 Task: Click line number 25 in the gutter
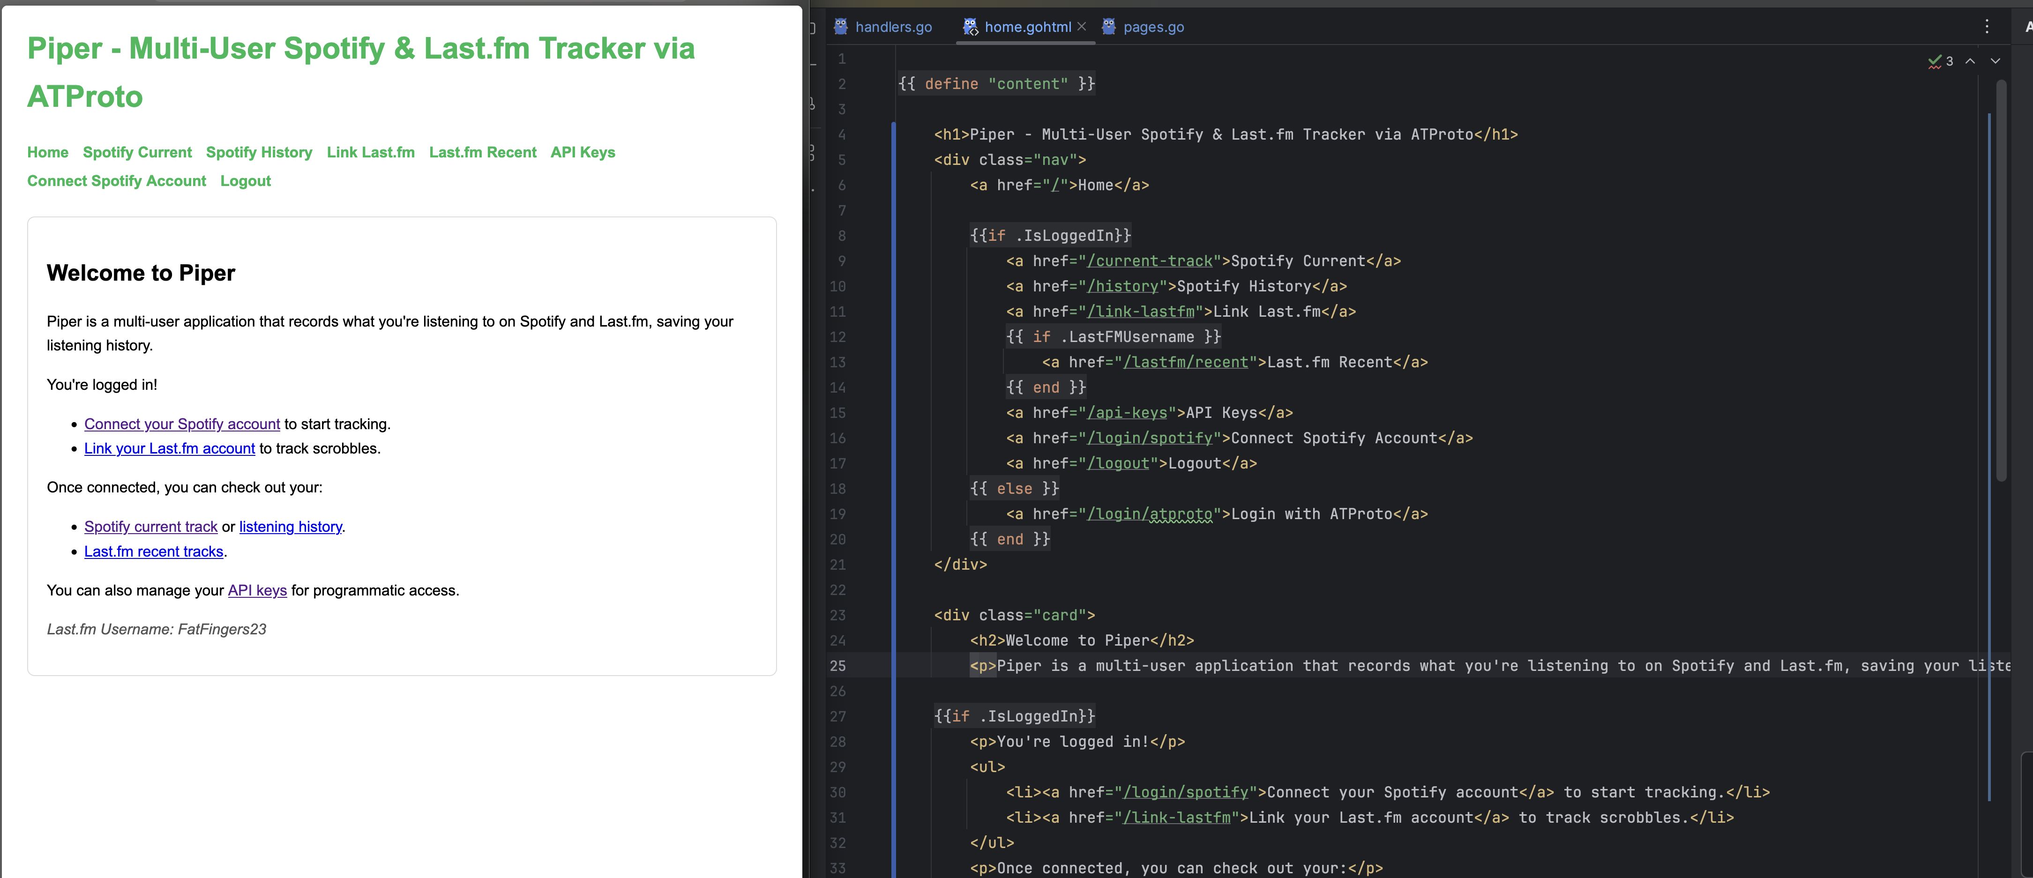click(837, 666)
